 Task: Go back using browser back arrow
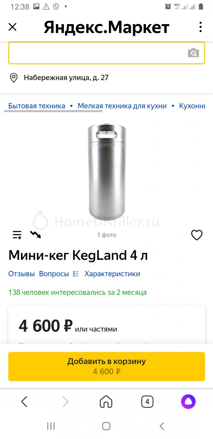[24, 402]
